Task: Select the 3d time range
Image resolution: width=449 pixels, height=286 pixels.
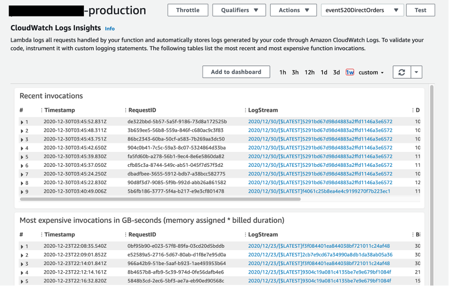Action: coord(336,72)
